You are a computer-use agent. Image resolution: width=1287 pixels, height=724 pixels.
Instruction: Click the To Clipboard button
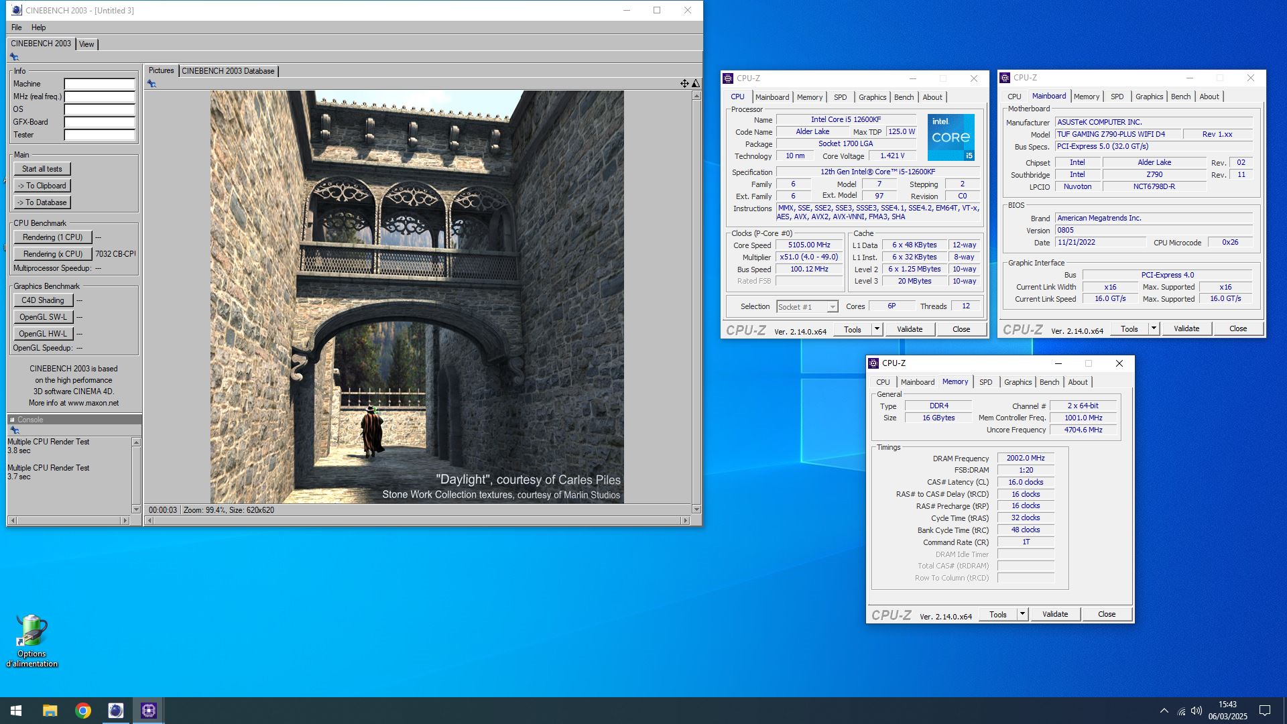coord(42,186)
